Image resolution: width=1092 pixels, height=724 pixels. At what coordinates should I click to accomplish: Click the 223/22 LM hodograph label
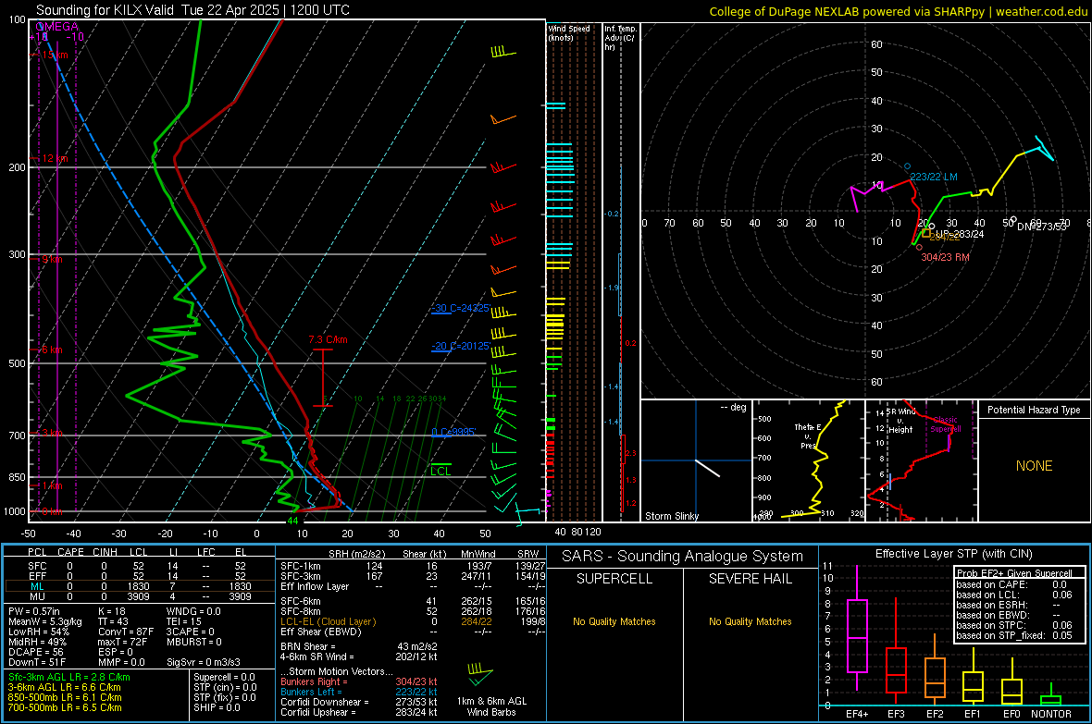pos(933,177)
